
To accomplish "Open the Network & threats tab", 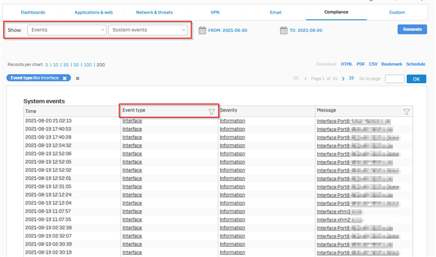I will pos(154,12).
